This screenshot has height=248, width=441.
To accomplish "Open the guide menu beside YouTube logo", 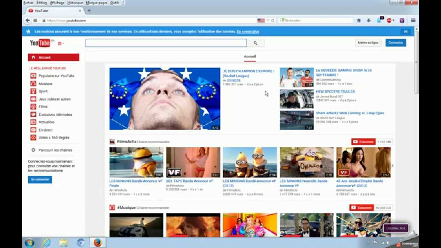I will [x=61, y=43].
